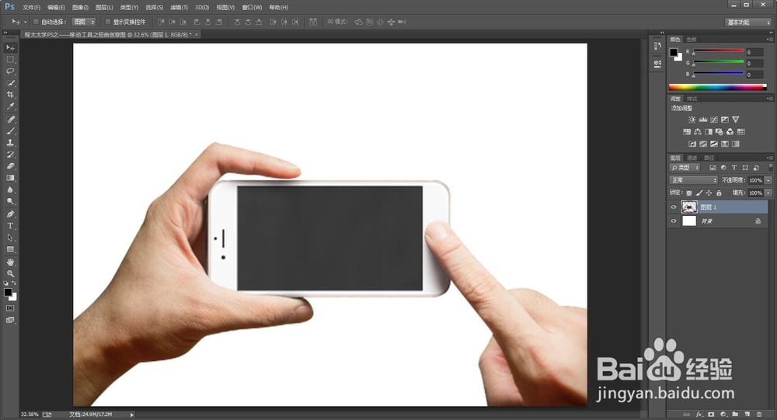Image resolution: width=777 pixels, height=420 pixels.
Task: Open the 正常 blend mode dropdown
Action: coord(693,180)
